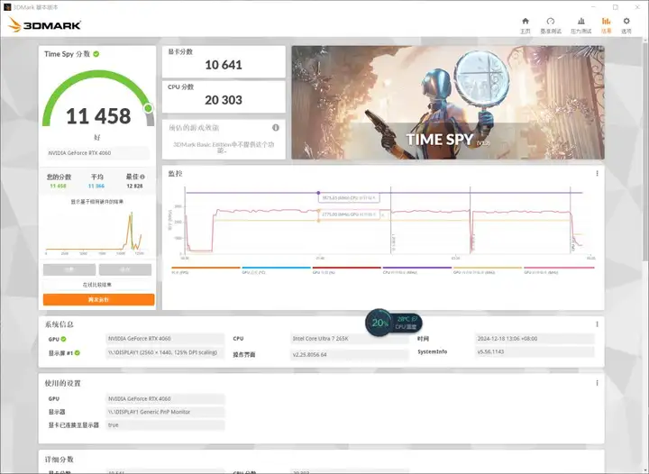Click the left grey button under score histogram

[x=69, y=269]
